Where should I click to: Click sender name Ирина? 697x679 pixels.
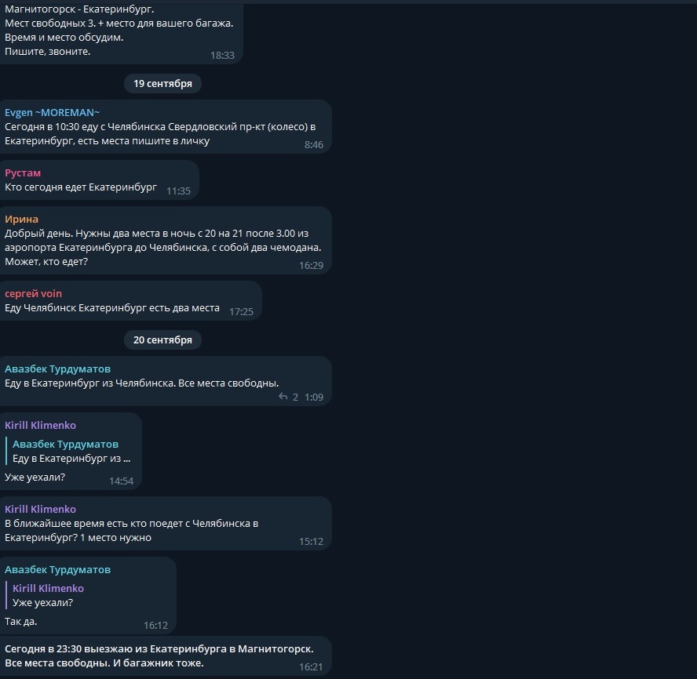point(21,219)
